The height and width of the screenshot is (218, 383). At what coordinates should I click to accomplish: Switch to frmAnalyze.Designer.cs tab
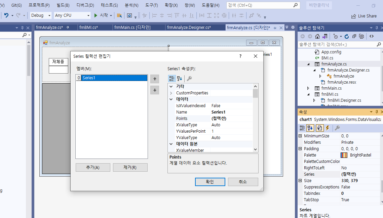189,27
